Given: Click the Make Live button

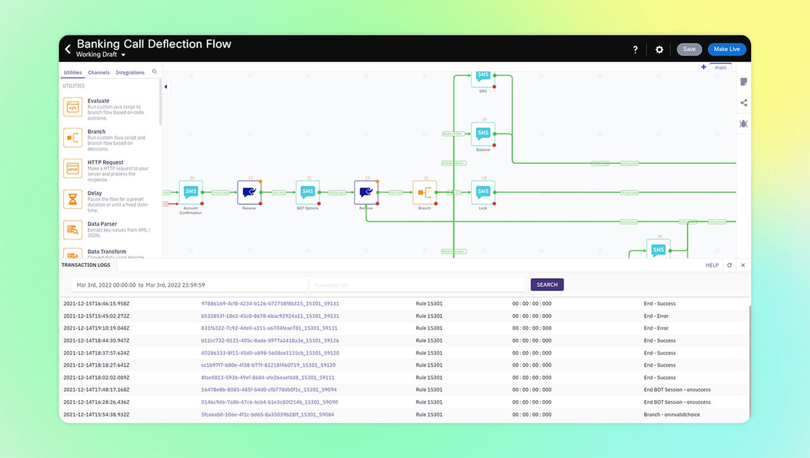Looking at the screenshot, I should point(726,49).
